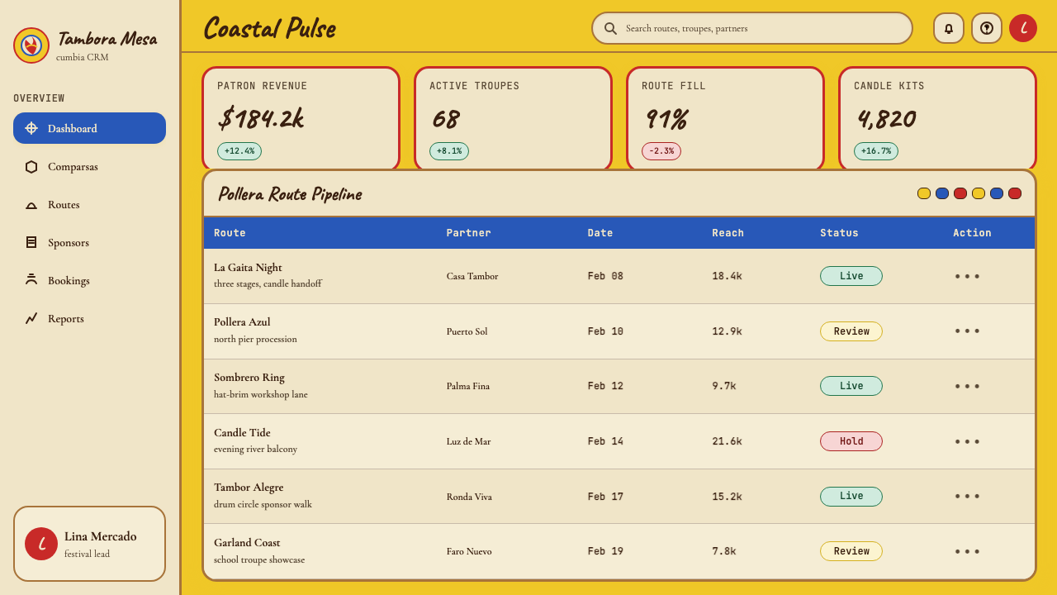Click the Dashboard crosshair icon
This screenshot has width=1057, height=595.
31,128
